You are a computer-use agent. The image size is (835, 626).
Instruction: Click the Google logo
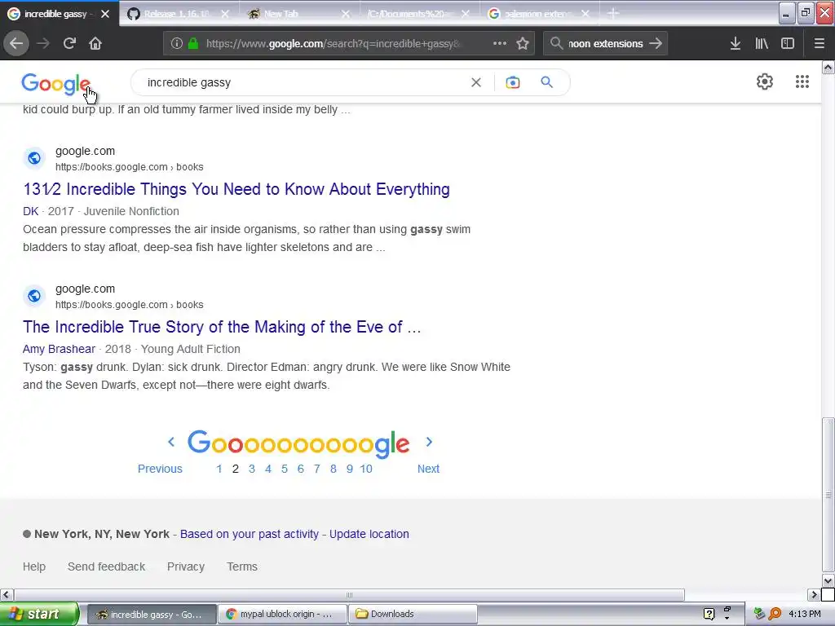(x=56, y=84)
